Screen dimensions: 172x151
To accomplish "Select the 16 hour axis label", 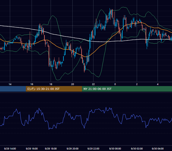I will (32, 84).
